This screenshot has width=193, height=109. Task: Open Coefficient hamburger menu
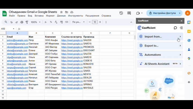pos(181,28)
